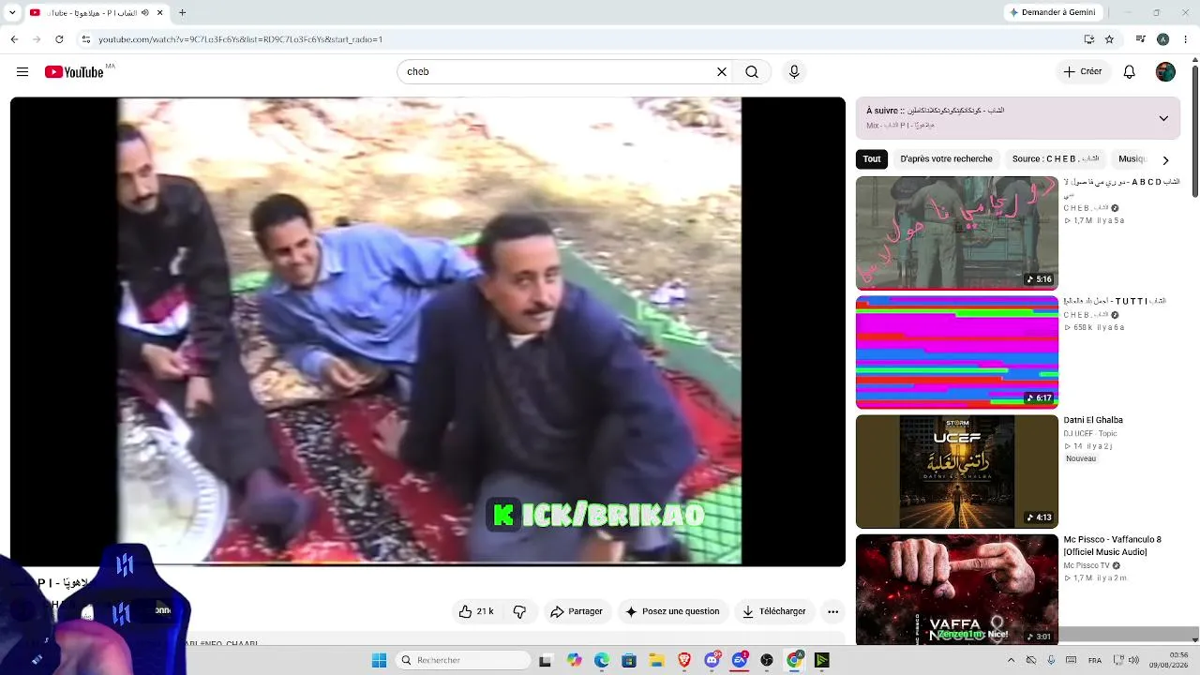Go to the YouTube home logo
The width and height of the screenshot is (1200, 675).
click(x=74, y=72)
